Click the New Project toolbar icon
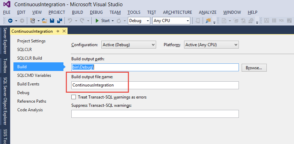This screenshot has height=144, width=294. (x=32, y=21)
